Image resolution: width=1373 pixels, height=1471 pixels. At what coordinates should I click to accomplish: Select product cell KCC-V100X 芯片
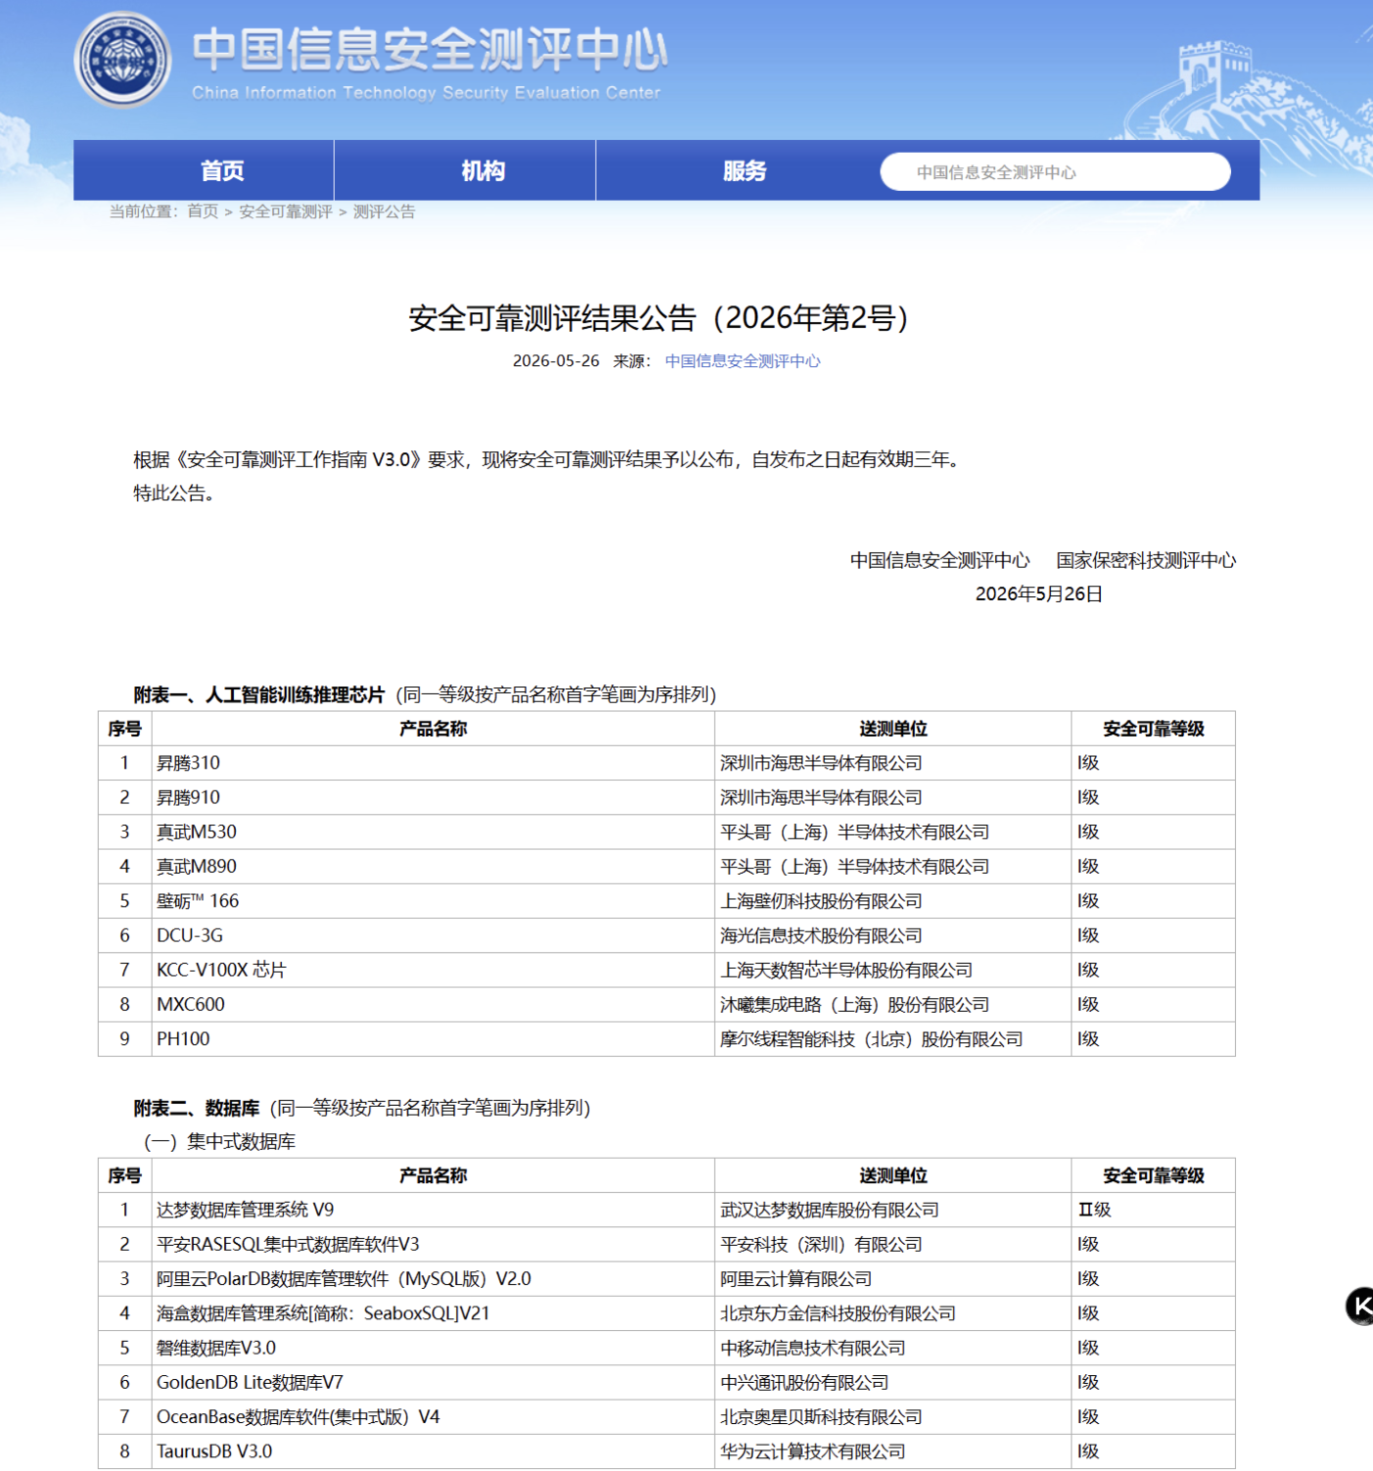(433, 971)
